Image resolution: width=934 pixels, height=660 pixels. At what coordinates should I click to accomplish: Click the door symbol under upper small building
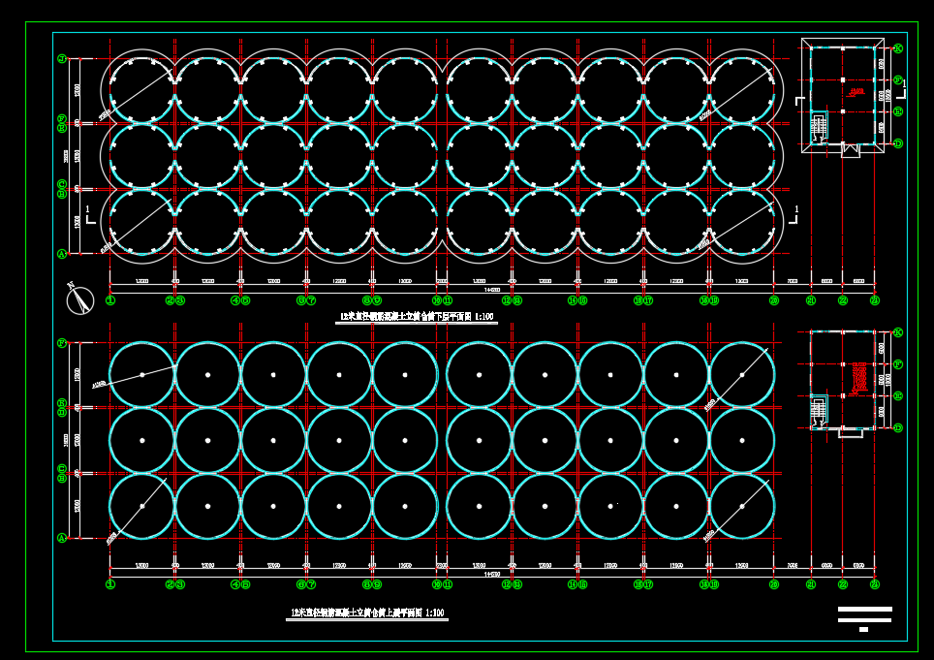(x=850, y=149)
